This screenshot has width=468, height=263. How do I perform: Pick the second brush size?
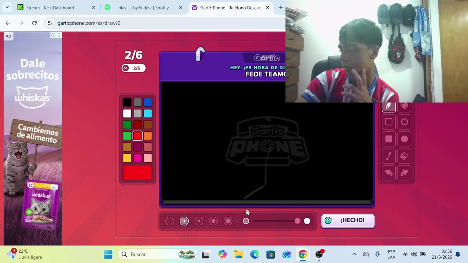coord(184,221)
